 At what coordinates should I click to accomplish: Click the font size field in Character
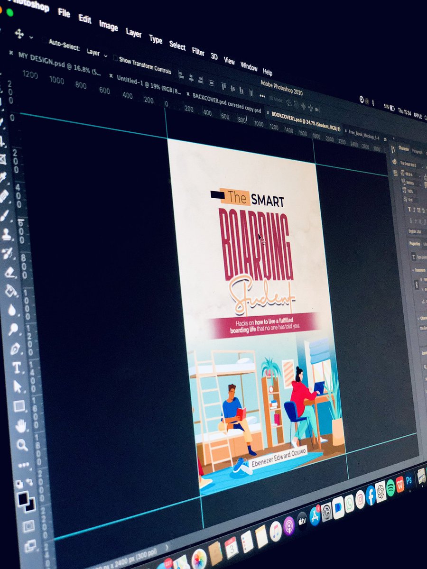coord(413,174)
